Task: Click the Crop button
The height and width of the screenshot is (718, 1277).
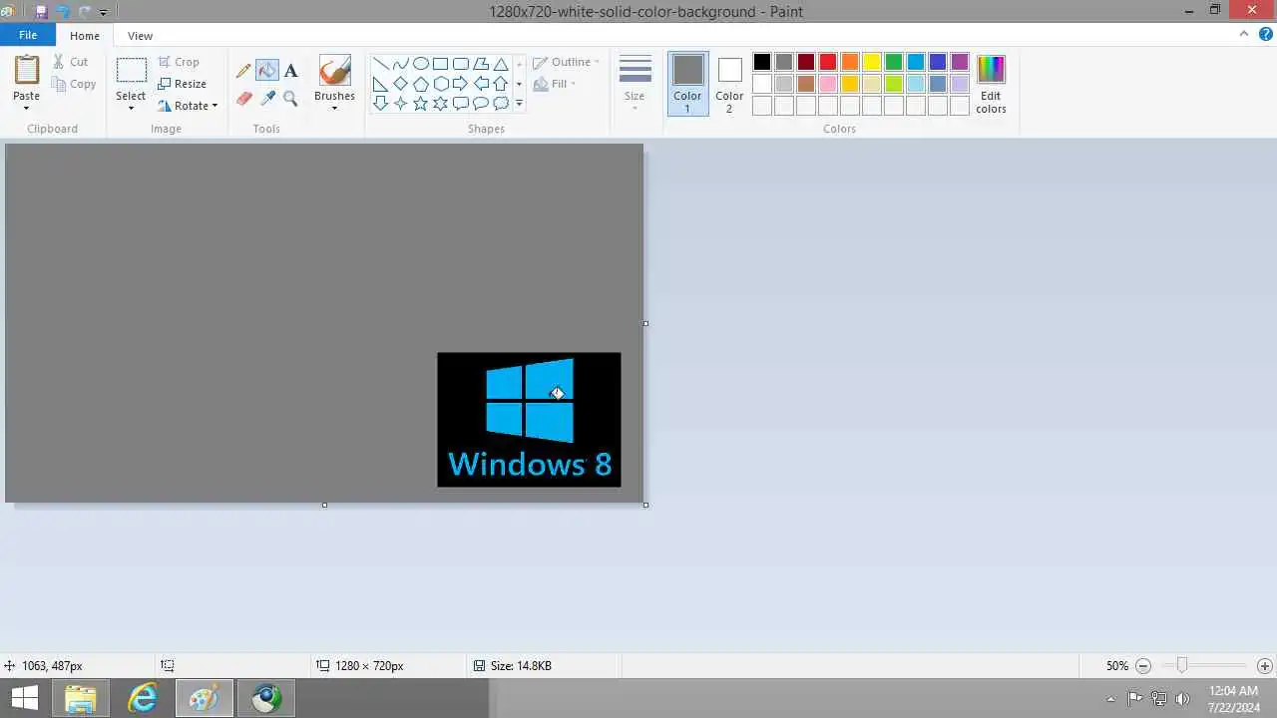Action: (x=179, y=62)
